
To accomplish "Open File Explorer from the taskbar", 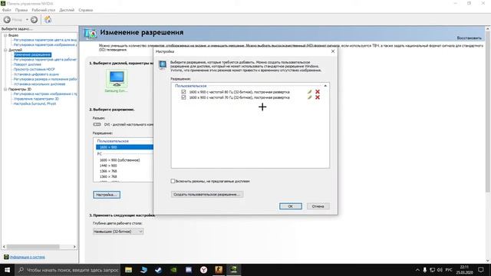I will 128,270.
